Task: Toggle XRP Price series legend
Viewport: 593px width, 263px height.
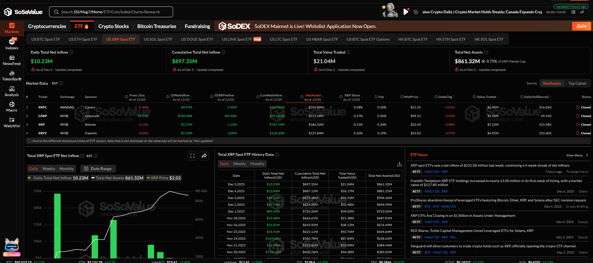Action: click(x=164, y=178)
